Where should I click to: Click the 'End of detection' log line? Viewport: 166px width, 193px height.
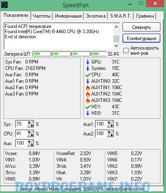pos(20,37)
